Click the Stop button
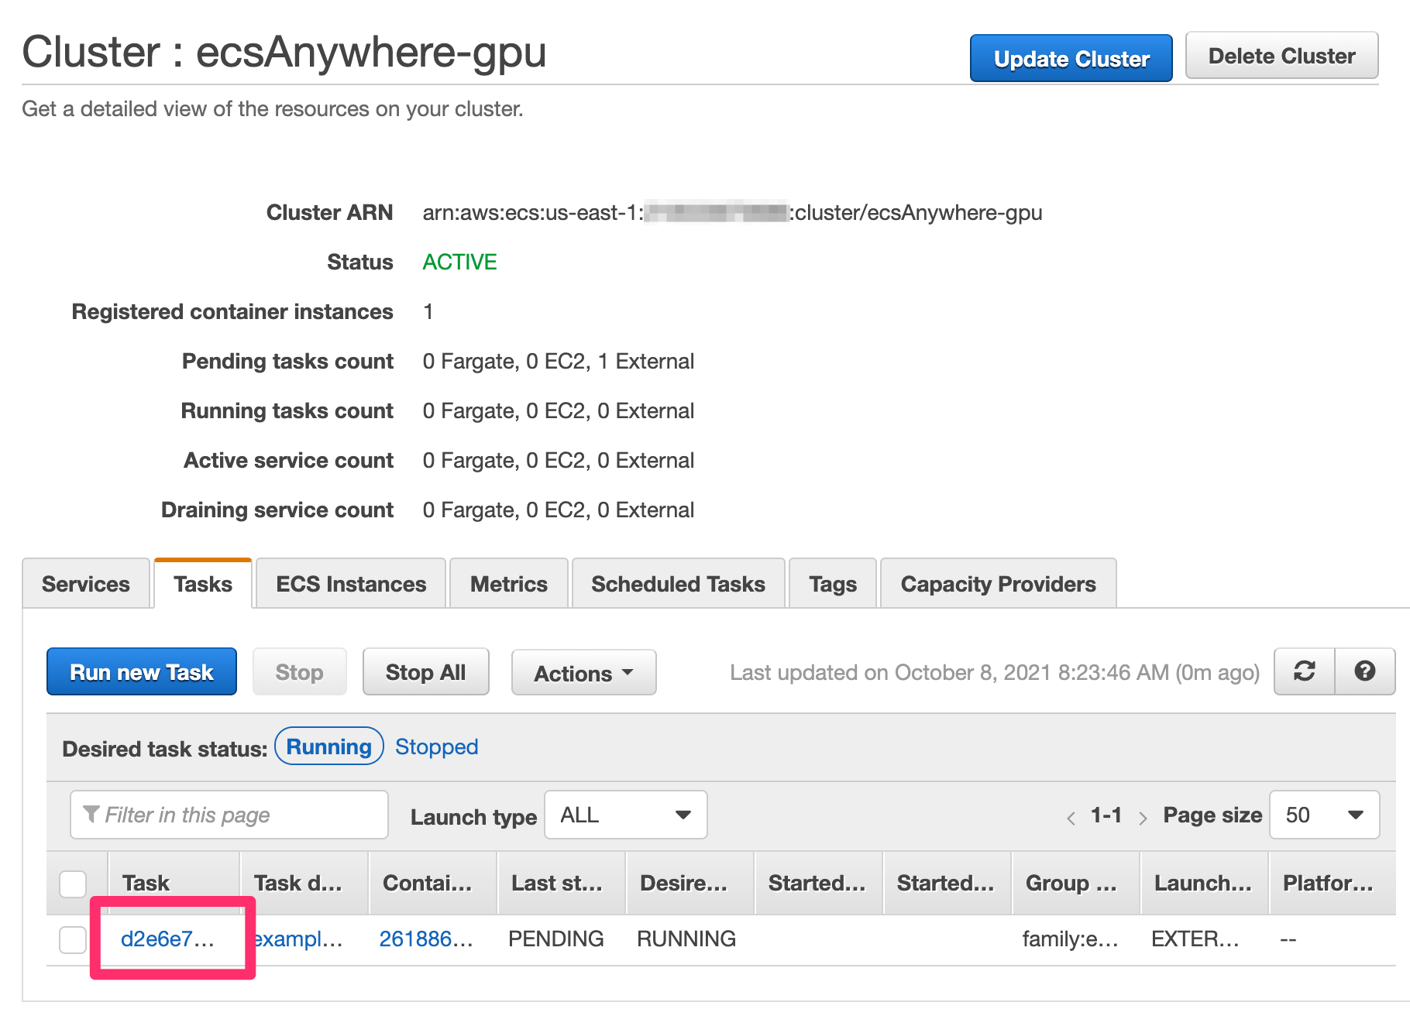 (299, 671)
